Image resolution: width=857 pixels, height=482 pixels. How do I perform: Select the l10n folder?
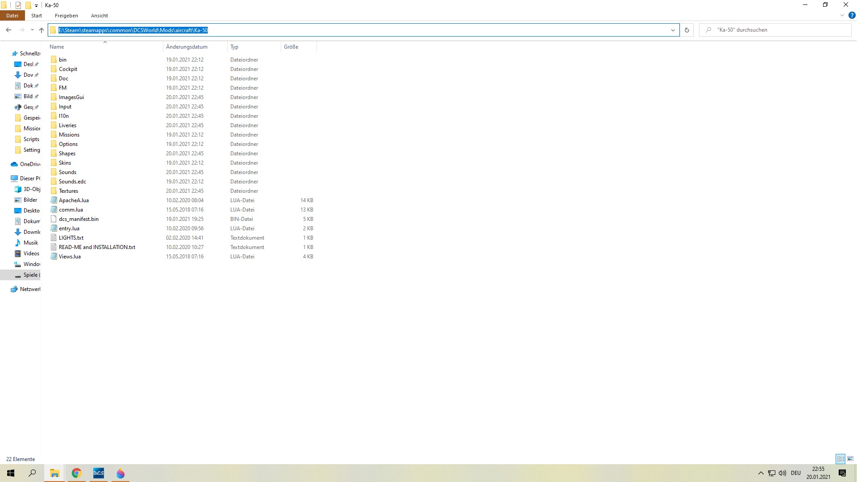click(x=64, y=116)
